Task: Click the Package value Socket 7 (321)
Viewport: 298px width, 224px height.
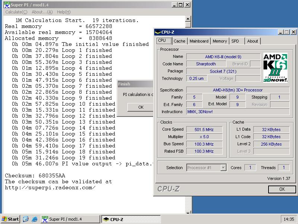Action: [x=223, y=71]
